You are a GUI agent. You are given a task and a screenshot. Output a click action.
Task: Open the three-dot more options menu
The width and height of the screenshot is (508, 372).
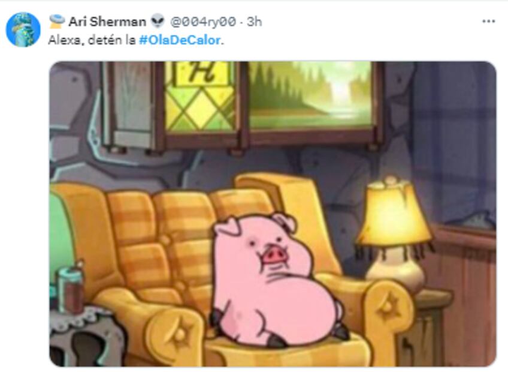coord(489,22)
